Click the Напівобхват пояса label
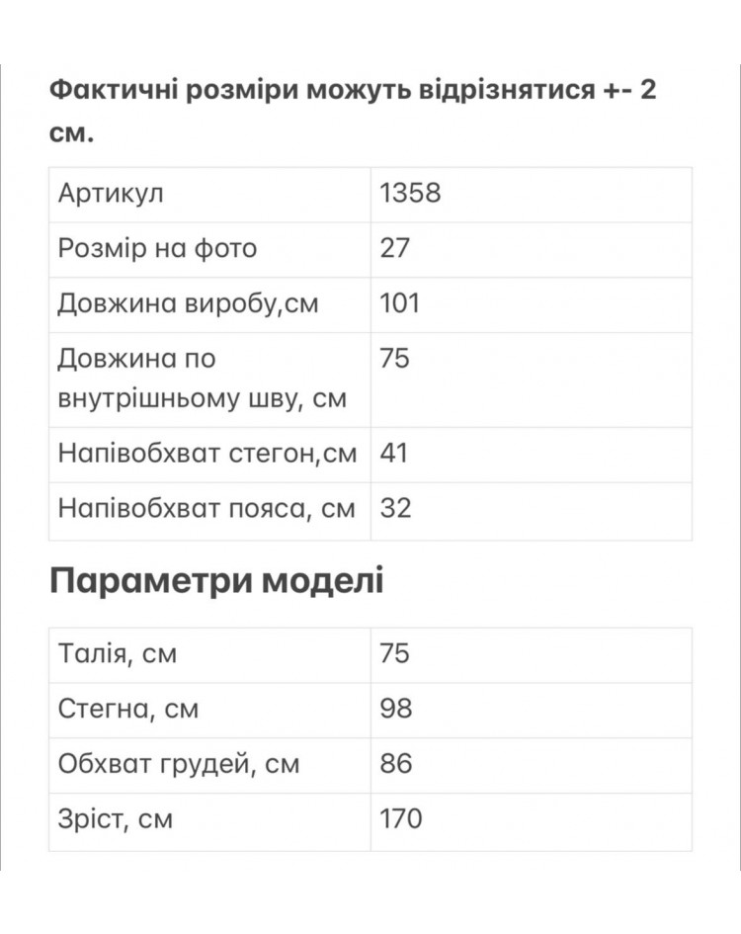The image size is (741, 934). pos(206,509)
